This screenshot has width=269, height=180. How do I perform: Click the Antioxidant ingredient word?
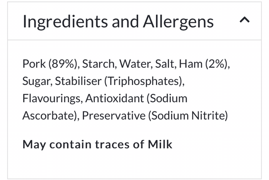click(114, 98)
